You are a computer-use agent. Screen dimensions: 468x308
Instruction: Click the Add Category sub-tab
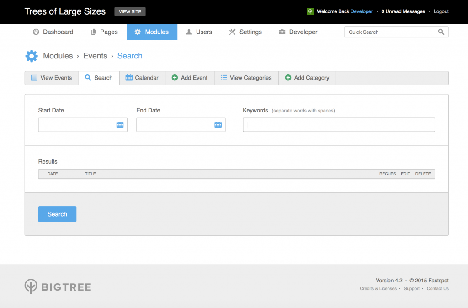point(308,78)
